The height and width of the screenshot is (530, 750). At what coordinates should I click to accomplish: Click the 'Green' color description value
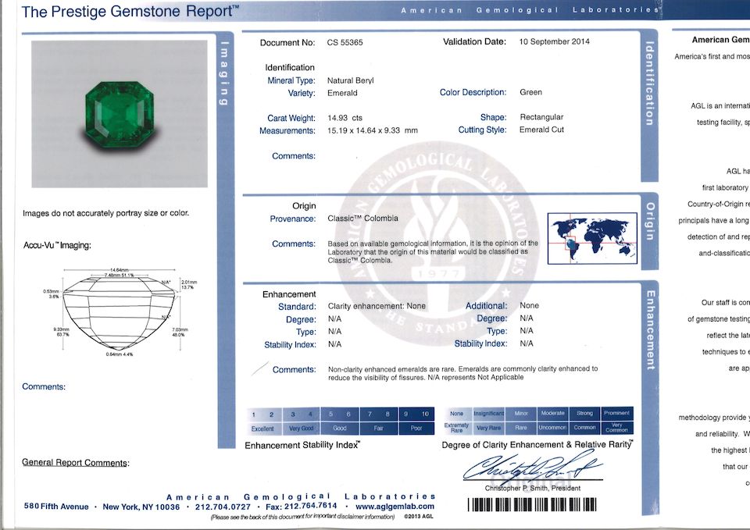[531, 92]
